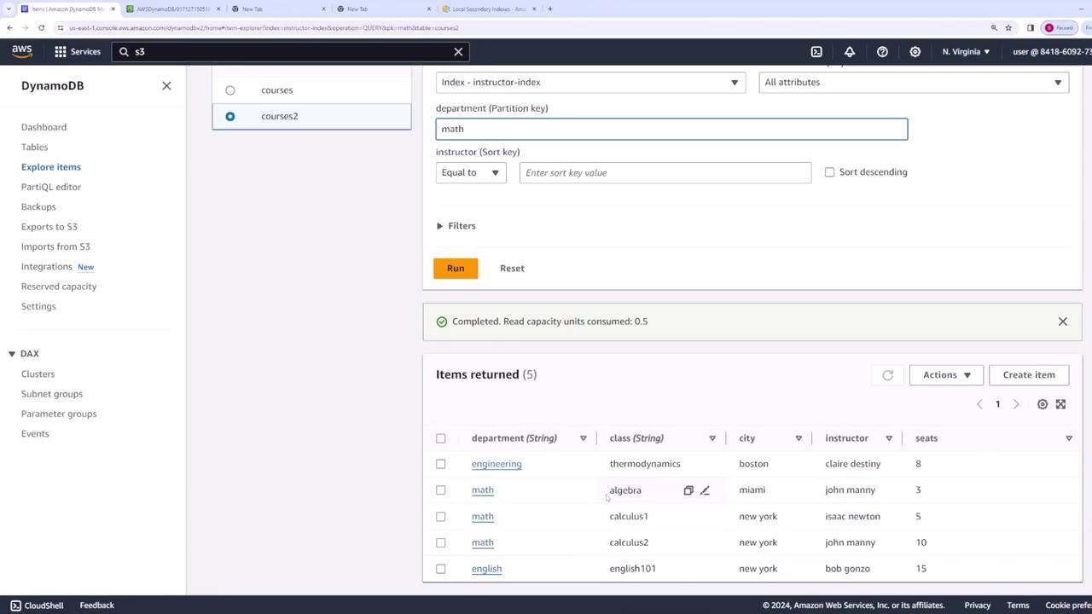
Task: Click the Reset button
Action: 512,269
